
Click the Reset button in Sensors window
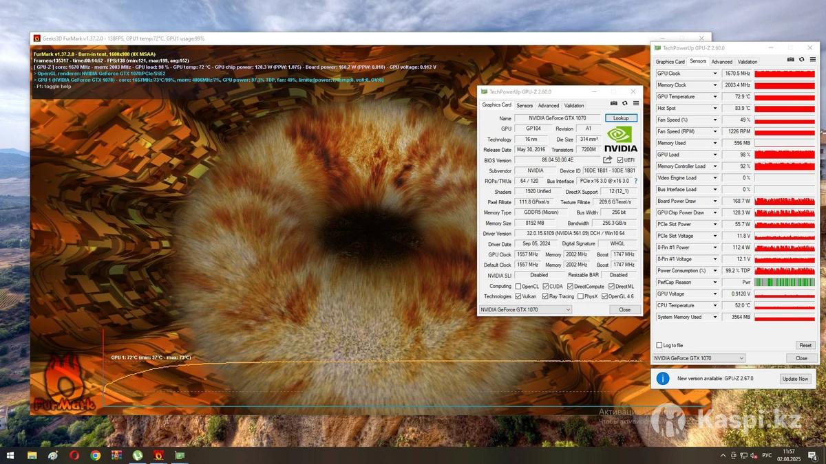tap(805, 345)
